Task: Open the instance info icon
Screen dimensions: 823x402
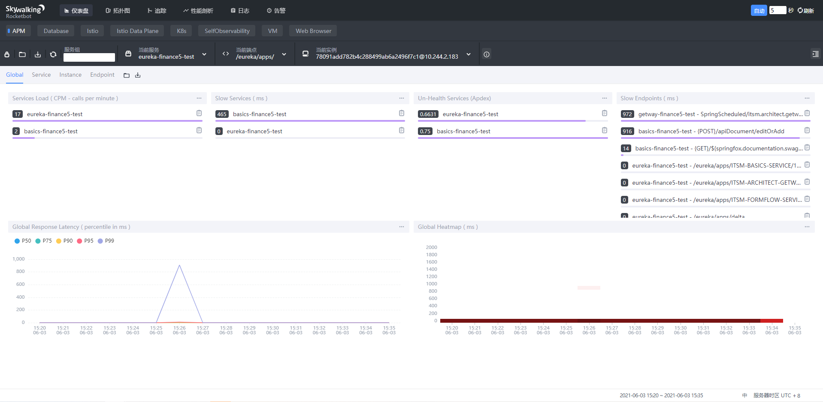Action: point(487,54)
